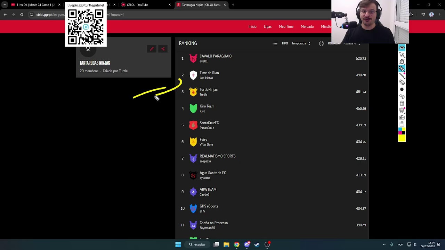Click the Pesquisar taskbar search box
The width and height of the screenshot is (445, 250).
coord(197,244)
